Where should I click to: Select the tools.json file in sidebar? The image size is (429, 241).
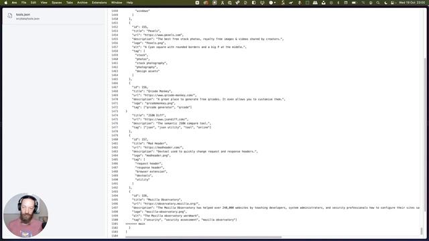54,16
